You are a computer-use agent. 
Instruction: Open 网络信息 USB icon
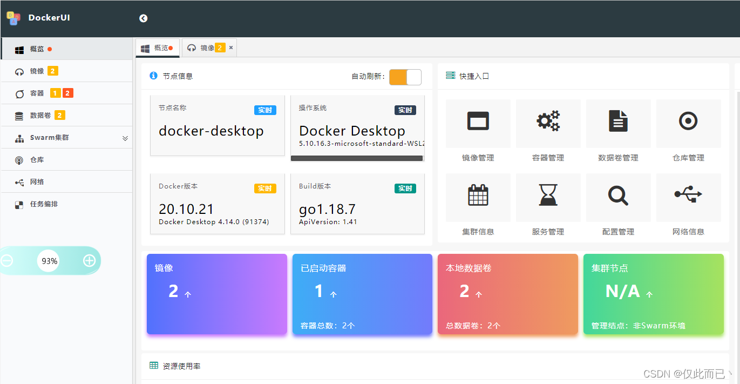click(689, 194)
